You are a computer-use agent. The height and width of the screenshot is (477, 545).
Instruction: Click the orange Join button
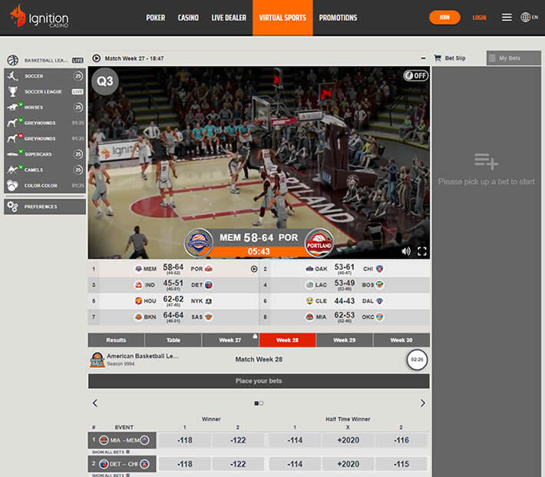(444, 18)
